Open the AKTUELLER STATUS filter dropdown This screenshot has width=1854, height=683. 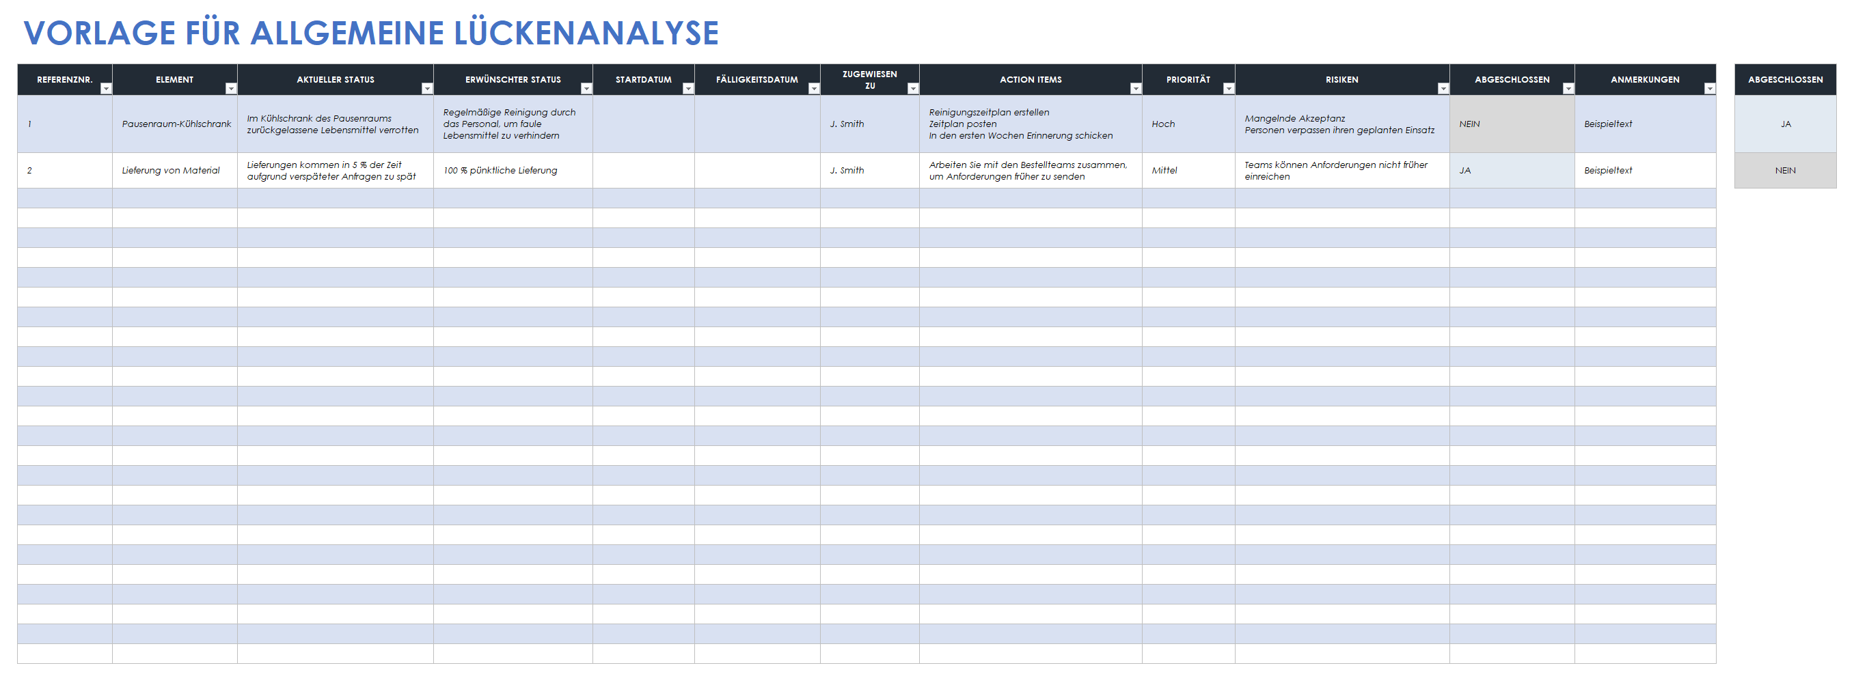[x=427, y=88]
